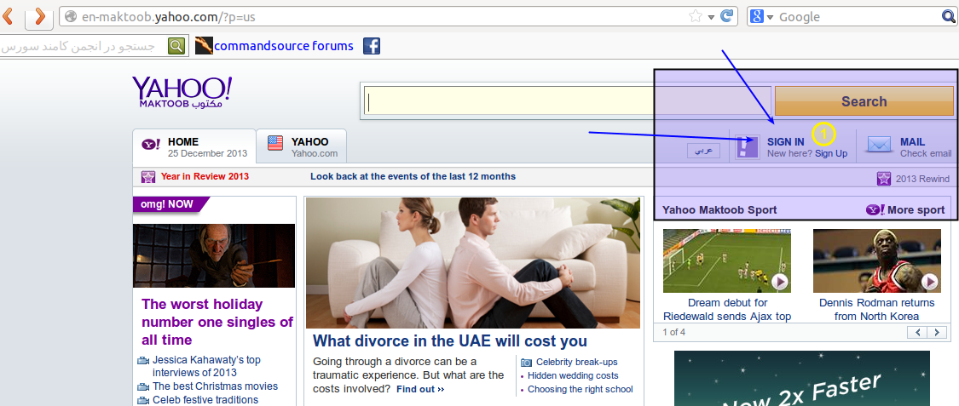Go to next sport slide arrow
Screen dimensions: 959x406
(x=937, y=332)
